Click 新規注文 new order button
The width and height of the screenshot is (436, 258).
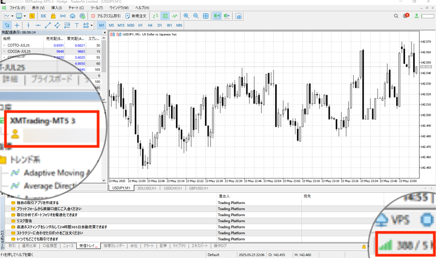tap(136, 16)
